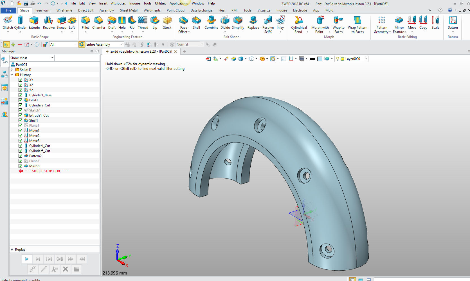The height and width of the screenshot is (281, 470).
Task: Click the Replay play button
Action: coord(27,259)
